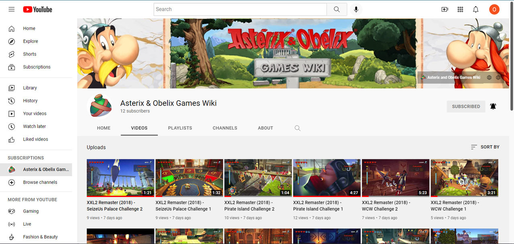The width and height of the screenshot is (514, 244).
Task: Open Gaming in sidebar
Action: [36, 211]
